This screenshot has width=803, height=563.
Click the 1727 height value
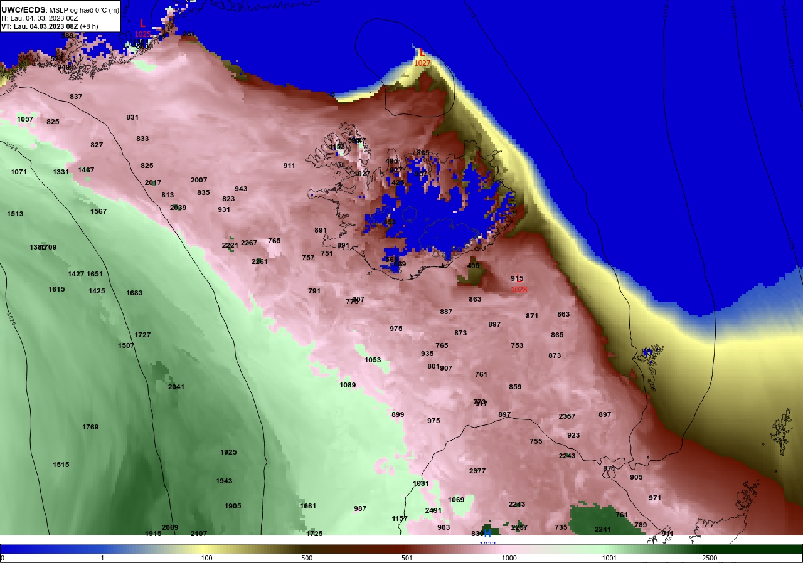point(142,335)
